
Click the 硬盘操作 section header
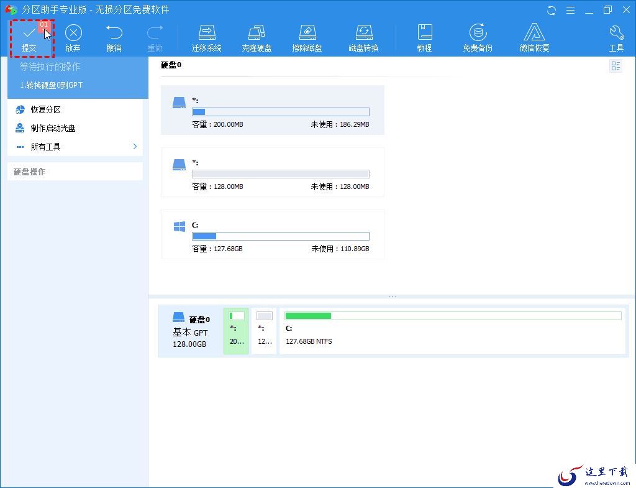point(75,172)
